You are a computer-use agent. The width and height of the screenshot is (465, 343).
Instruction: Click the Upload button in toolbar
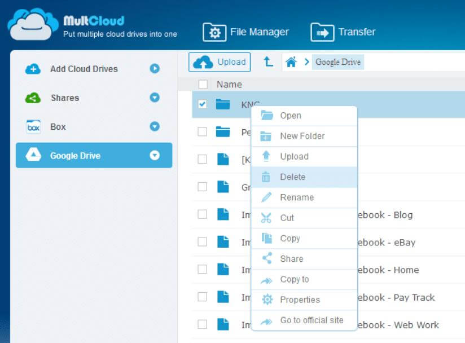point(220,62)
